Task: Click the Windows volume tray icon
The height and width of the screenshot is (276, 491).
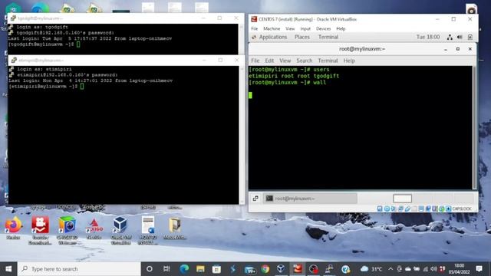Action: (433, 269)
